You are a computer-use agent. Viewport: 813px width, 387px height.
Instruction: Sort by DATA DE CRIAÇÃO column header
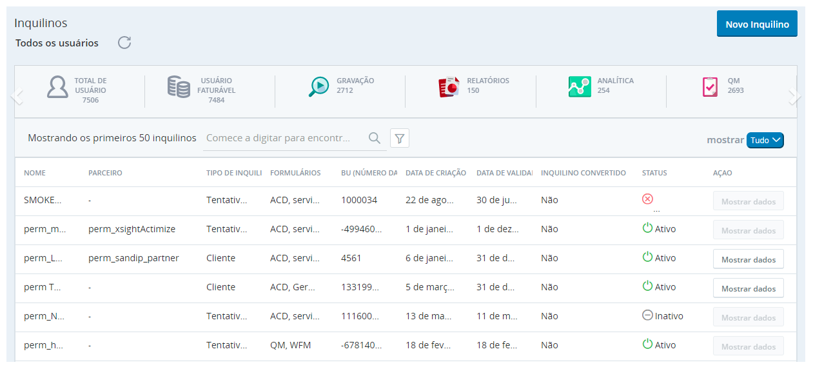coord(436,173)
